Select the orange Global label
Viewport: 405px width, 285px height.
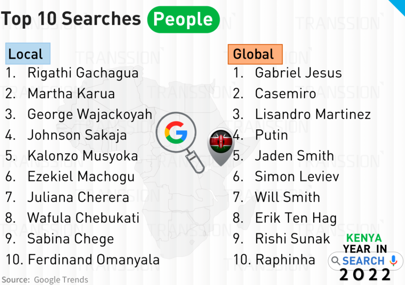pyautogui.click(x=255, y=54)
